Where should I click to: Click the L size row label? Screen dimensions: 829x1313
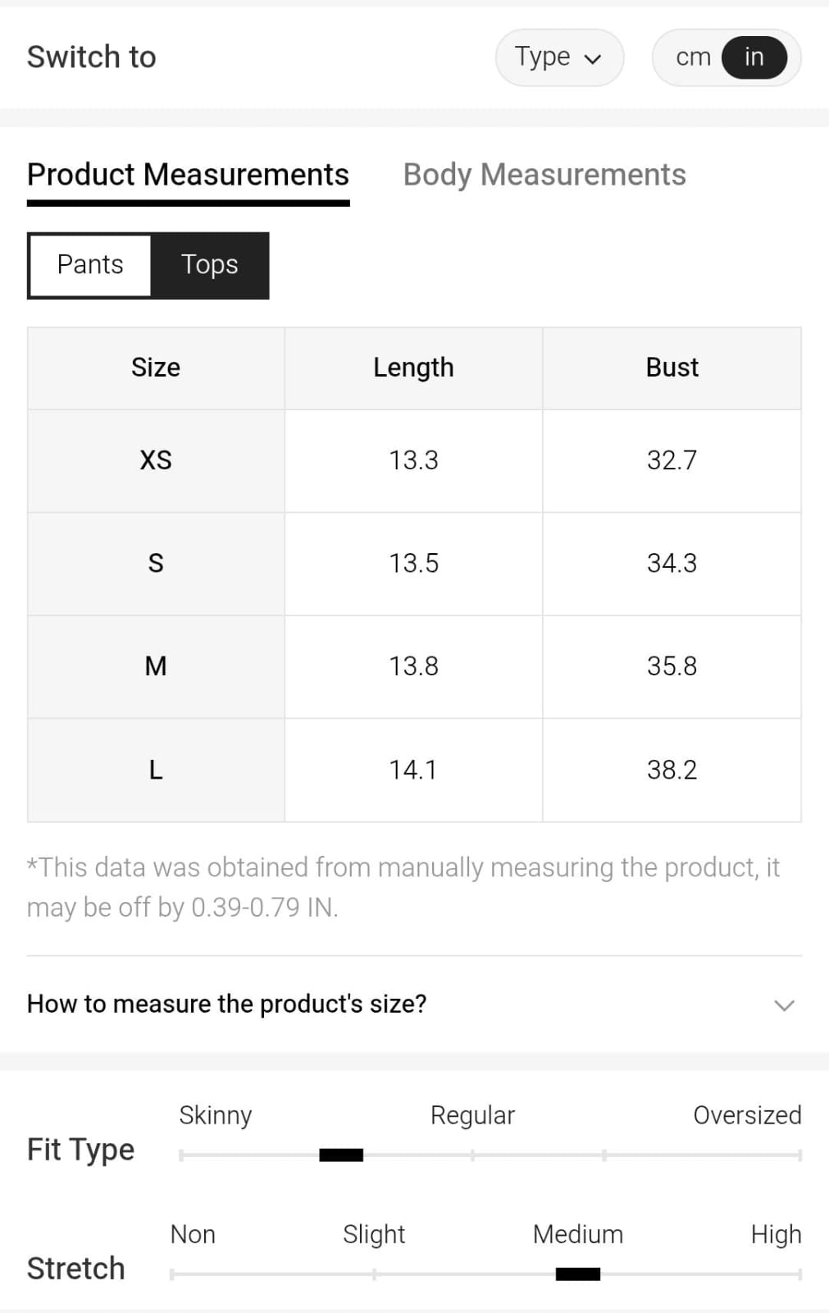click(156, 770)
